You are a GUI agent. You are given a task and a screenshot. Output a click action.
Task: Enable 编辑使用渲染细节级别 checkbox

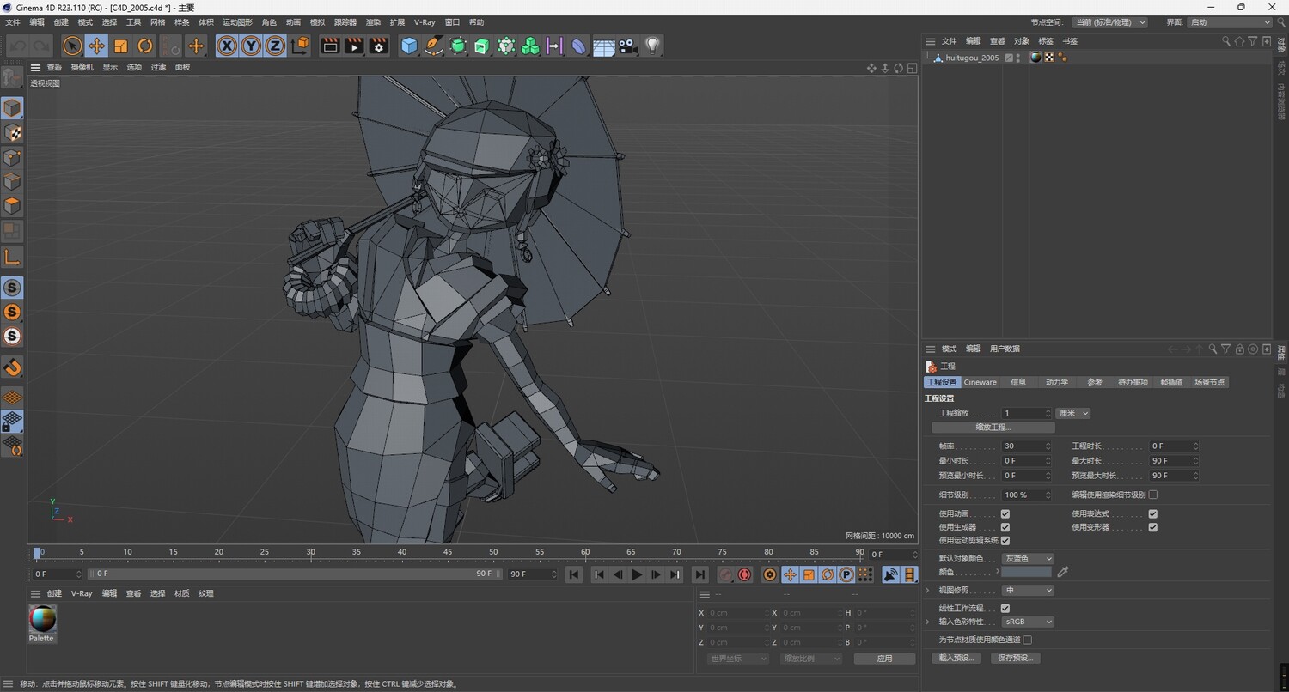pos(1153,495)
